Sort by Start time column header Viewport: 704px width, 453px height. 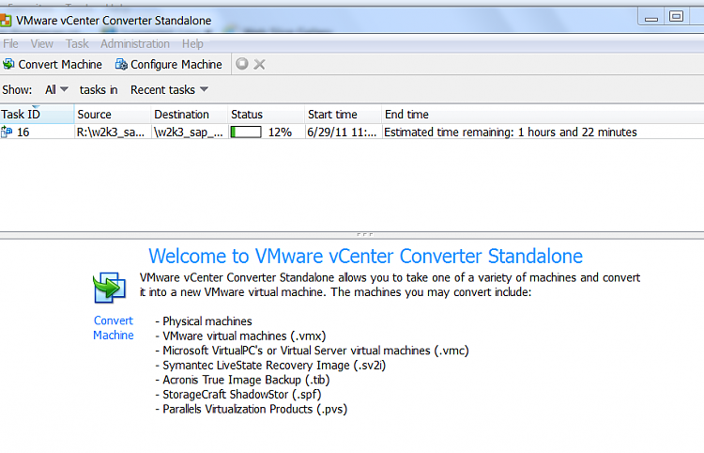[344, 114]
